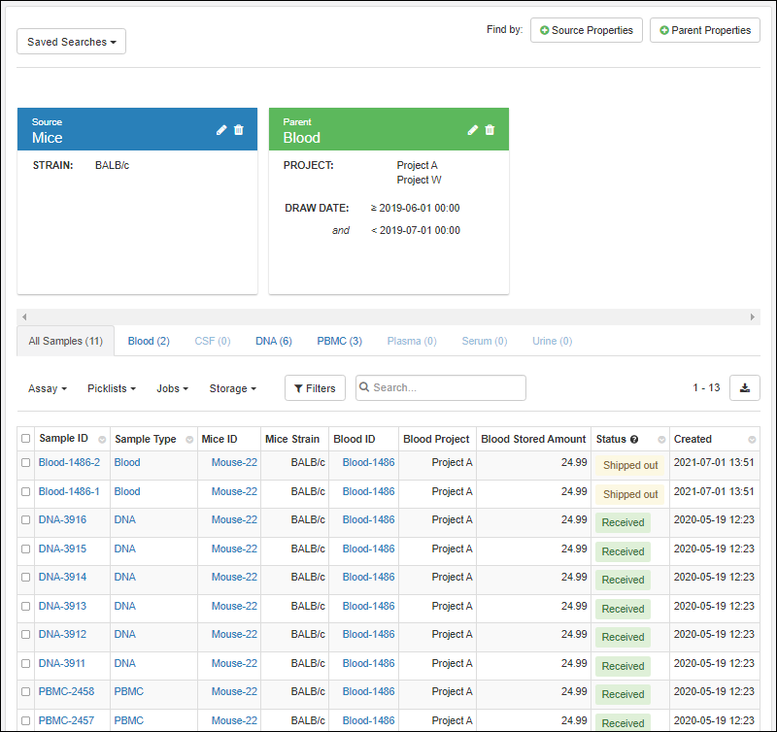This screenshot has width=777, height=732.
Task: Open the Picklists dropdown
Action: (111, 388)
